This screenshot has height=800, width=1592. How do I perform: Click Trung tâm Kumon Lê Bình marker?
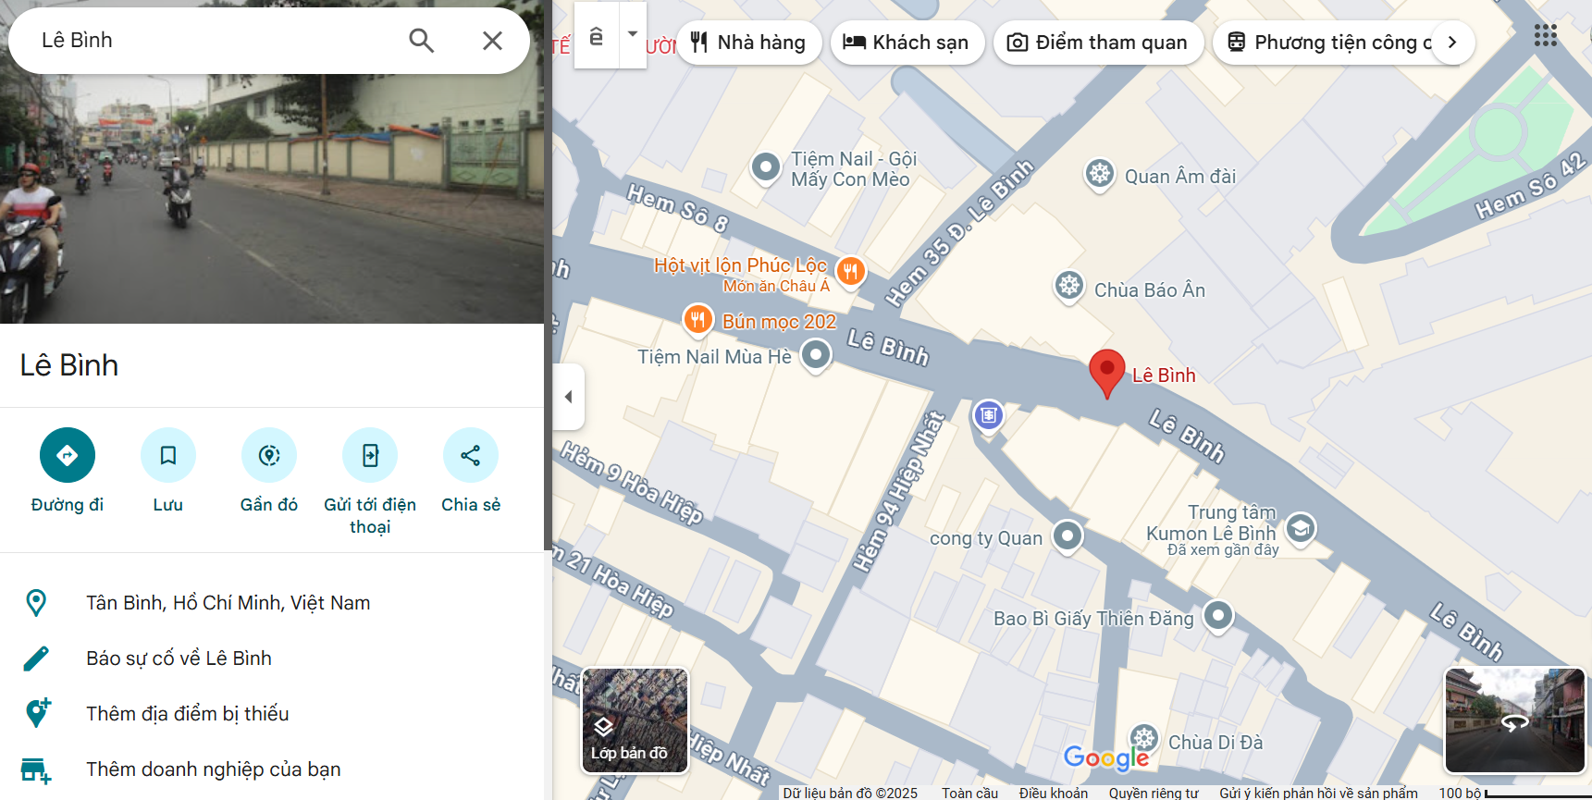pyautogui.click(x=1301, y=529)
